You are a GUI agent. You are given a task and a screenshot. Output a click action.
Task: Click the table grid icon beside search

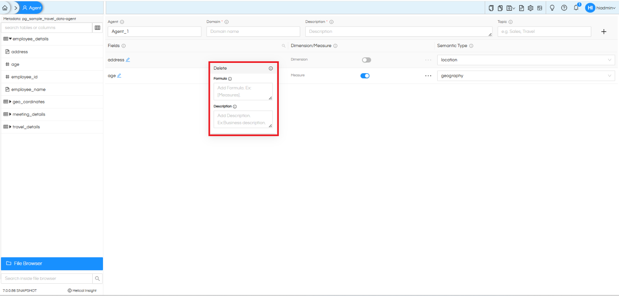coord(97,28)
